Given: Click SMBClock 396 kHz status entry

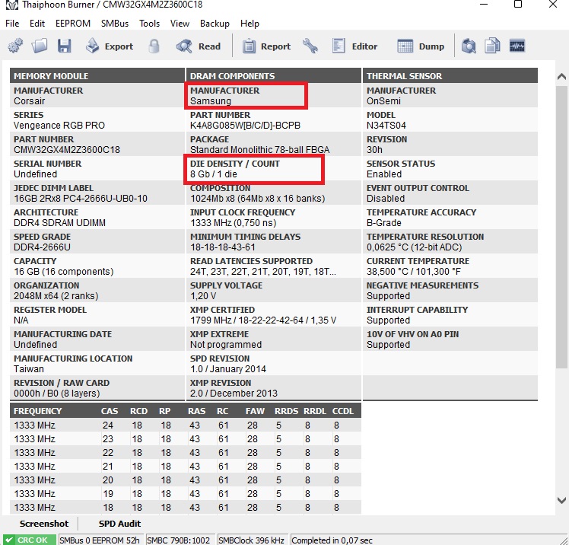Looking at the screenshot, I should pos(251,540).
